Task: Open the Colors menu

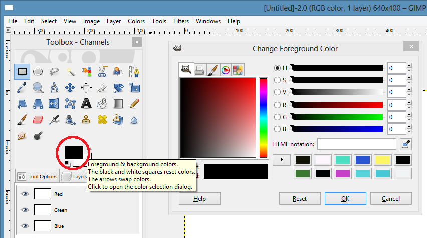Action: pyautogui.click(x=136, y=21)
